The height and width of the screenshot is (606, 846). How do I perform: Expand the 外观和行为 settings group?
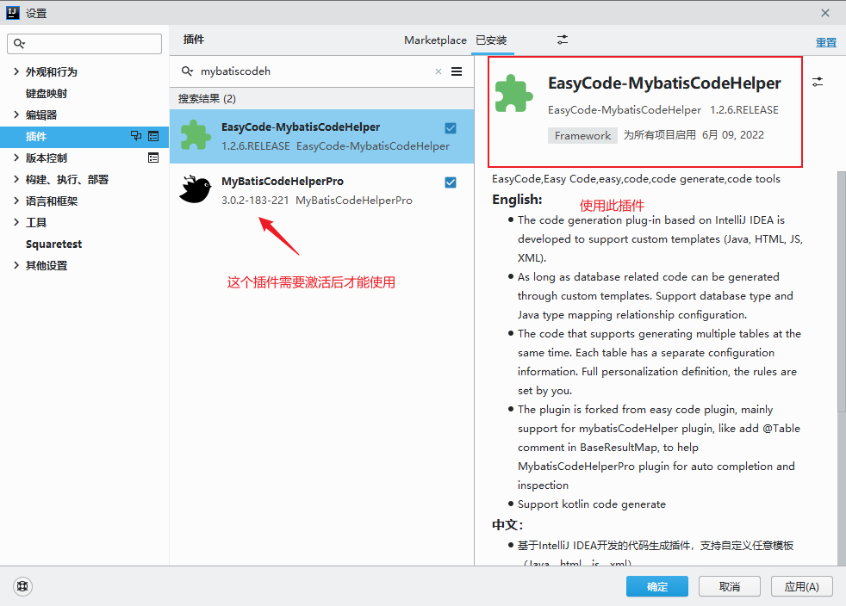pyautogui.click(x=16, y=71)
